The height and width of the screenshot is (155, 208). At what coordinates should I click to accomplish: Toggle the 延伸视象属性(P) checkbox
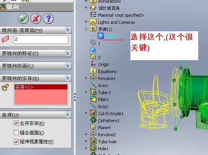click(16, 142)
